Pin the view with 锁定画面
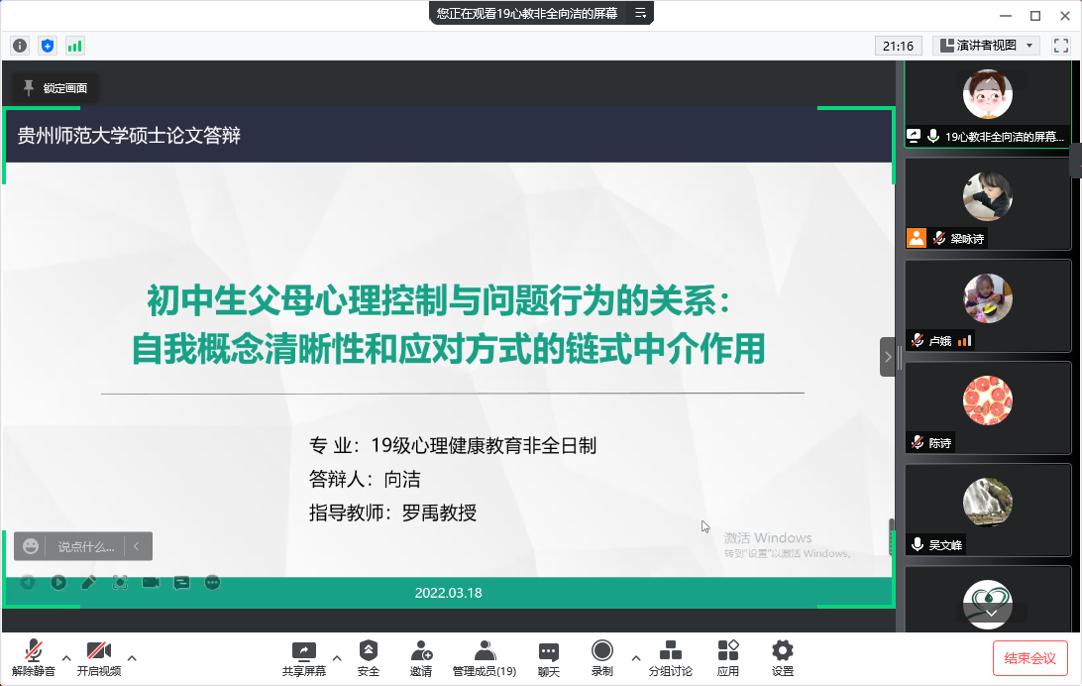This screenshot has width=1082, height=686. (x=55, y=88)
